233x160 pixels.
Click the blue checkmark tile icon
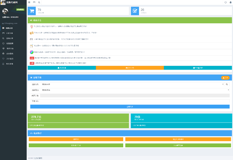click(135, 11)
